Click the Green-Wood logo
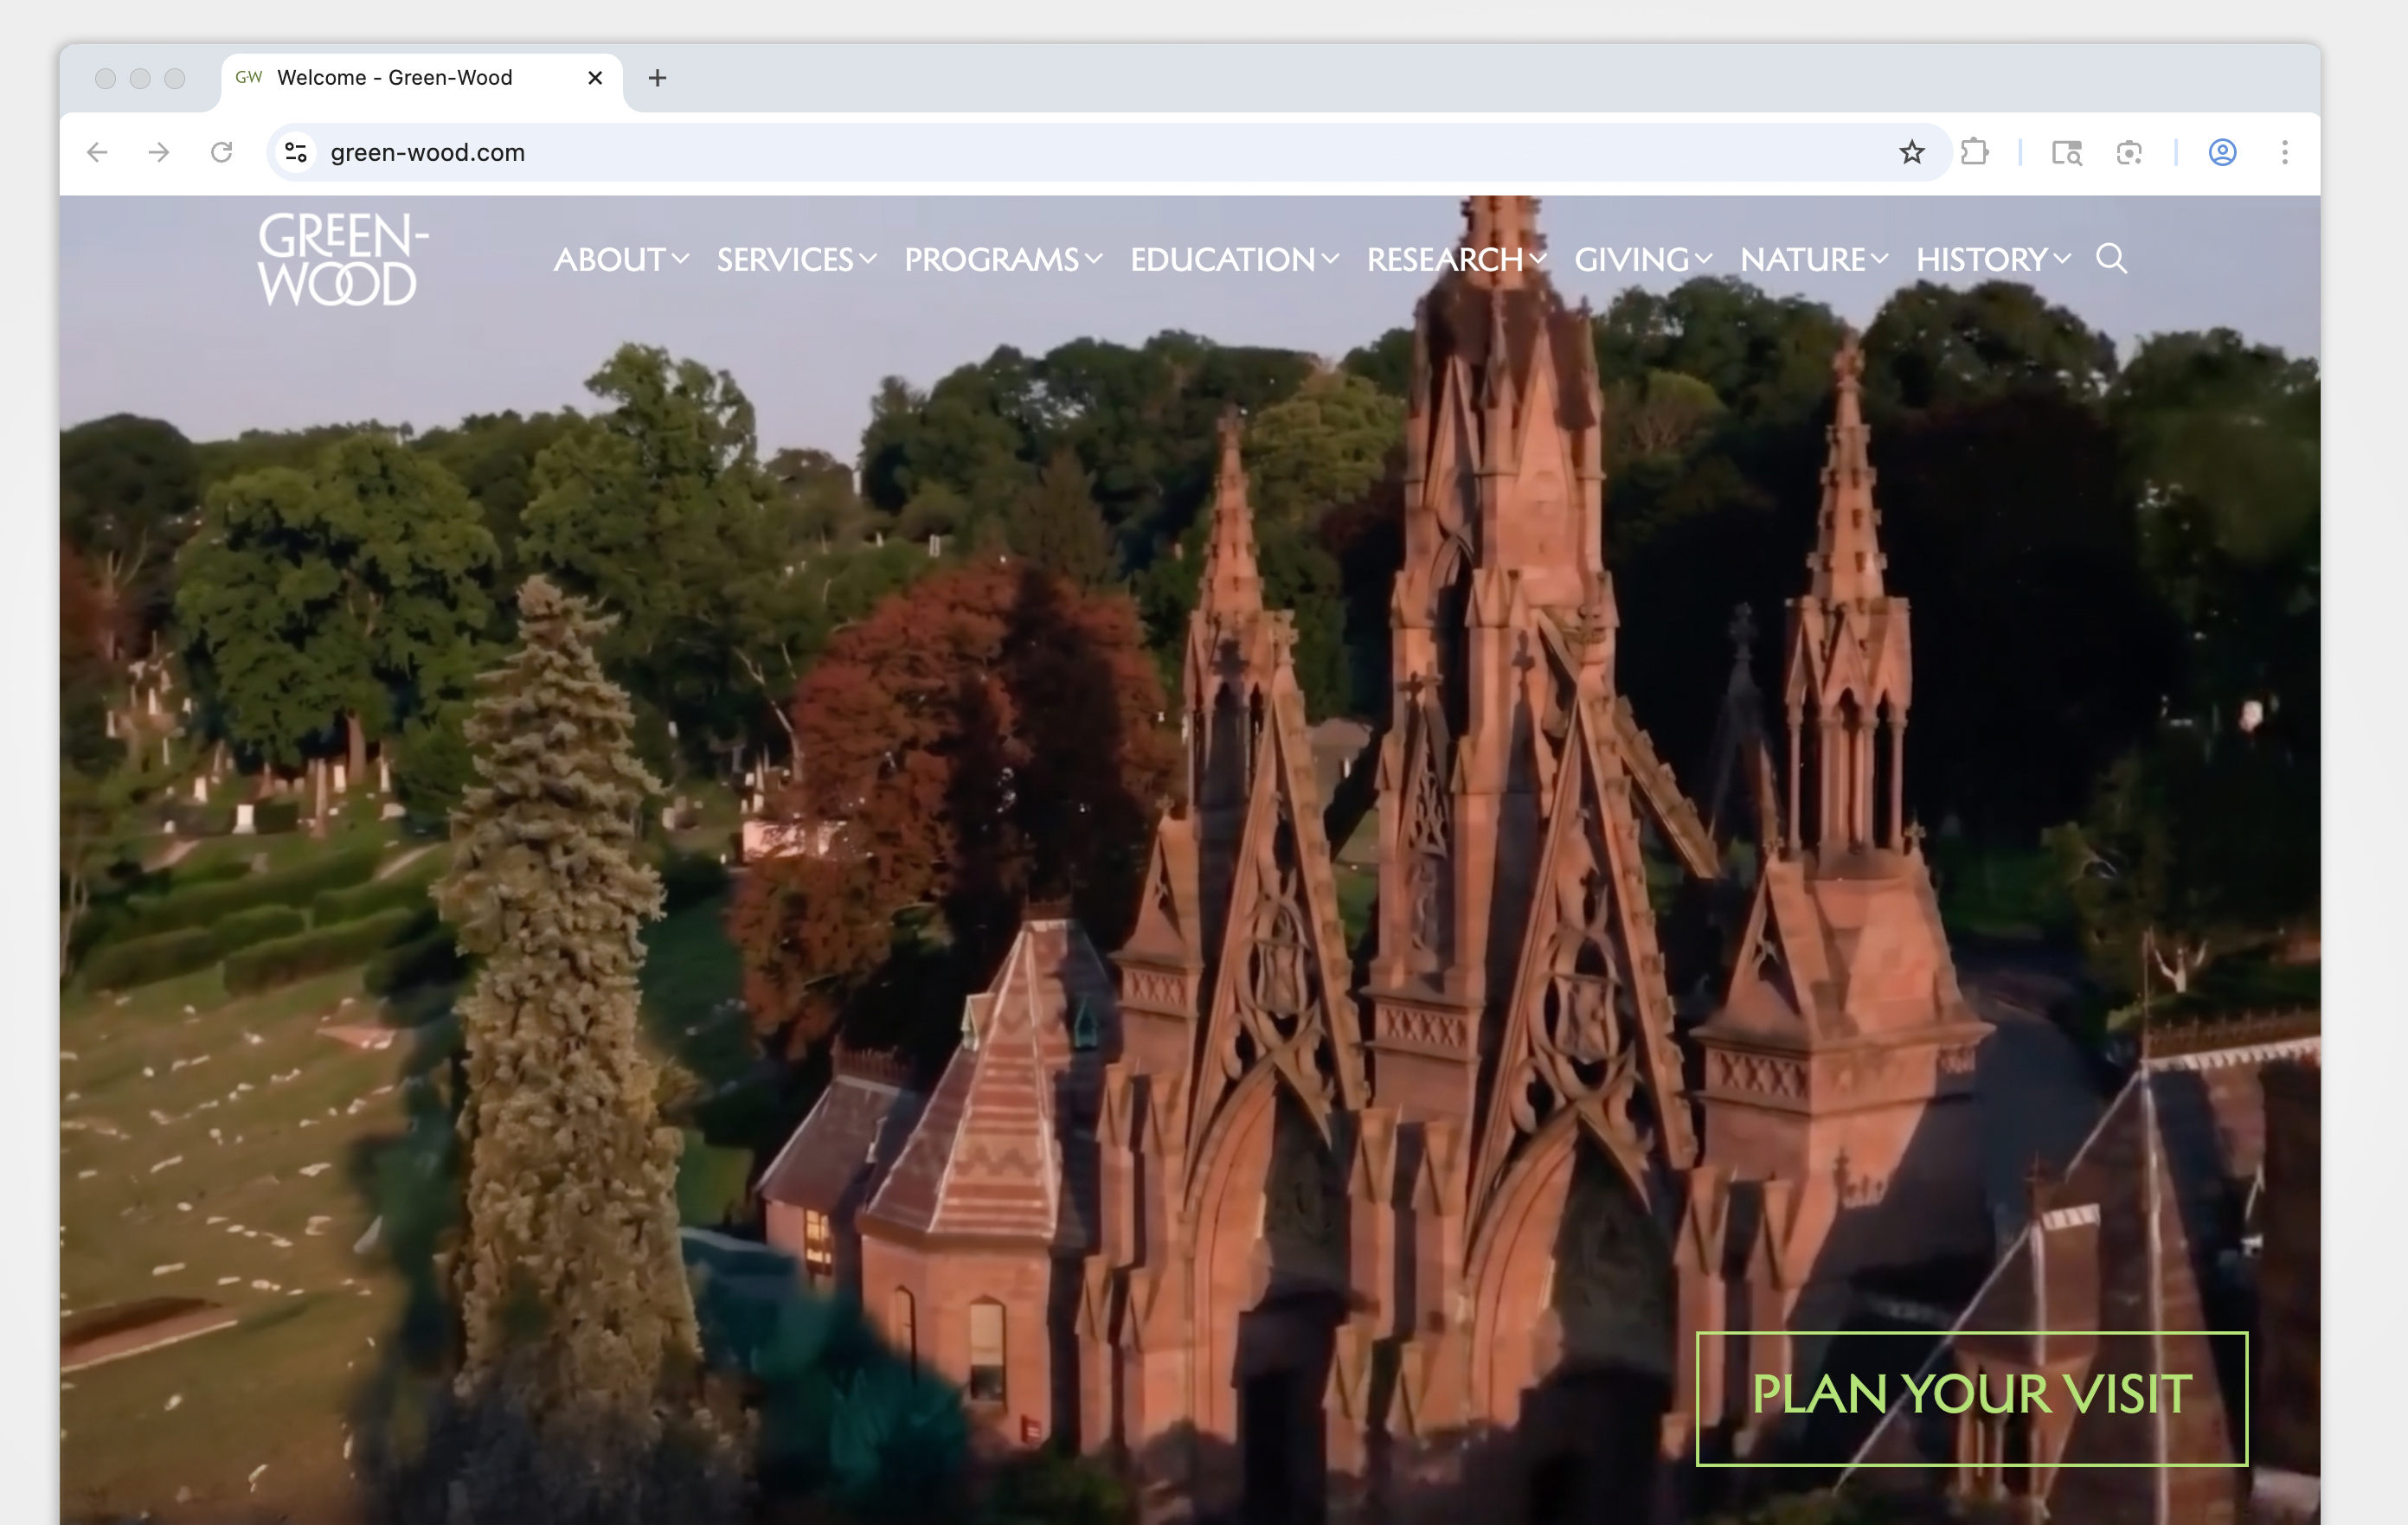 341,259
